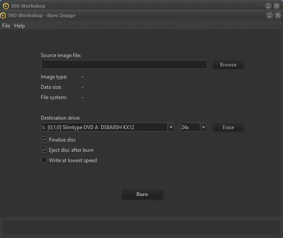Click the 'Destination drive:' label

60,118
